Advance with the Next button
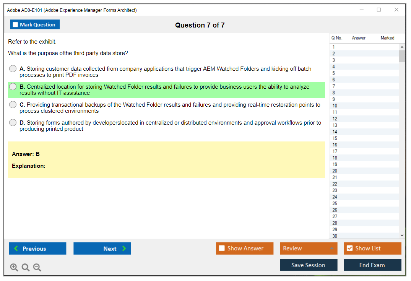Screen dimensions: 411x281 tap(102, 249)
